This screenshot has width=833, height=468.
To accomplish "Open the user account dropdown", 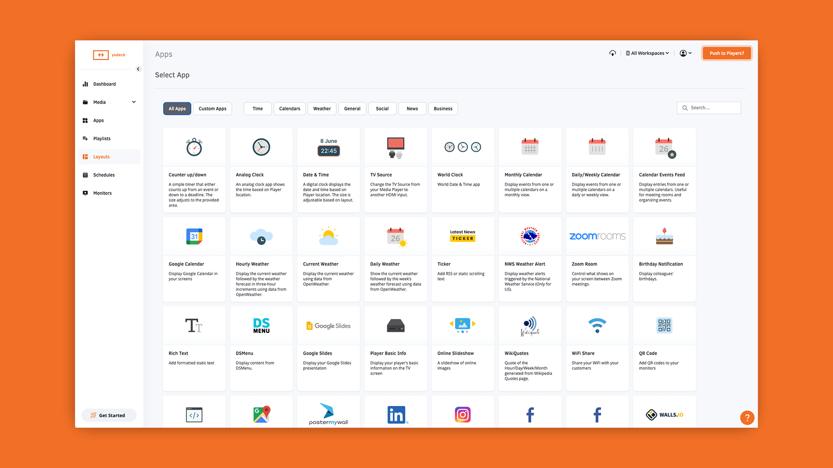I will coord(685,53).
